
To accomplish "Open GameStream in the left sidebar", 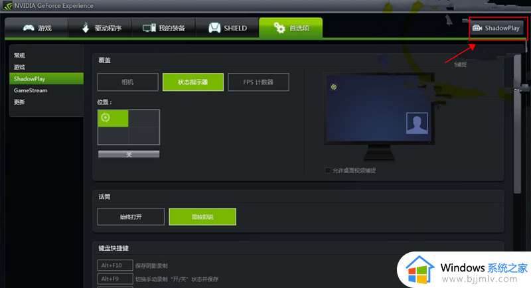I will click(46, 90).
